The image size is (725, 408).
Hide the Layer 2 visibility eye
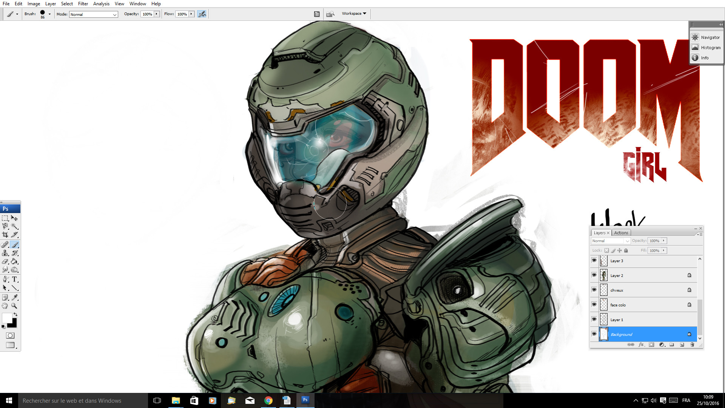(x=594, y=275)
